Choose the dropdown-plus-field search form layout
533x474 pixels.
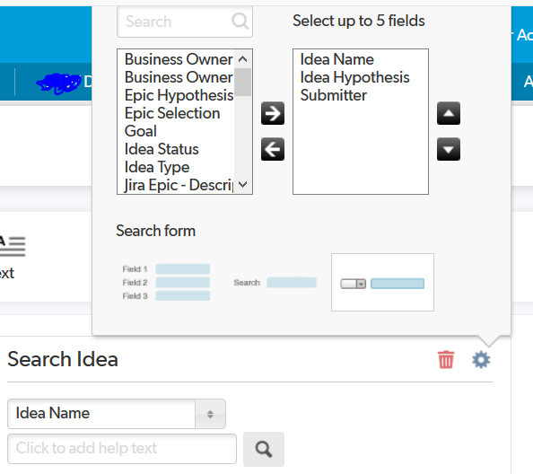pos(382,282)
